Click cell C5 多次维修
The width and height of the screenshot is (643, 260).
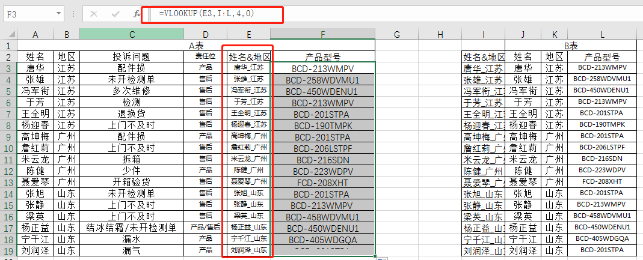pyautogui.click(x=132, y=91)
